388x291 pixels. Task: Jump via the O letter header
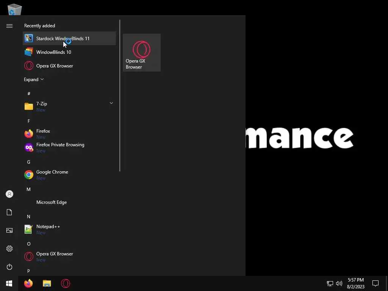(29, 244)
